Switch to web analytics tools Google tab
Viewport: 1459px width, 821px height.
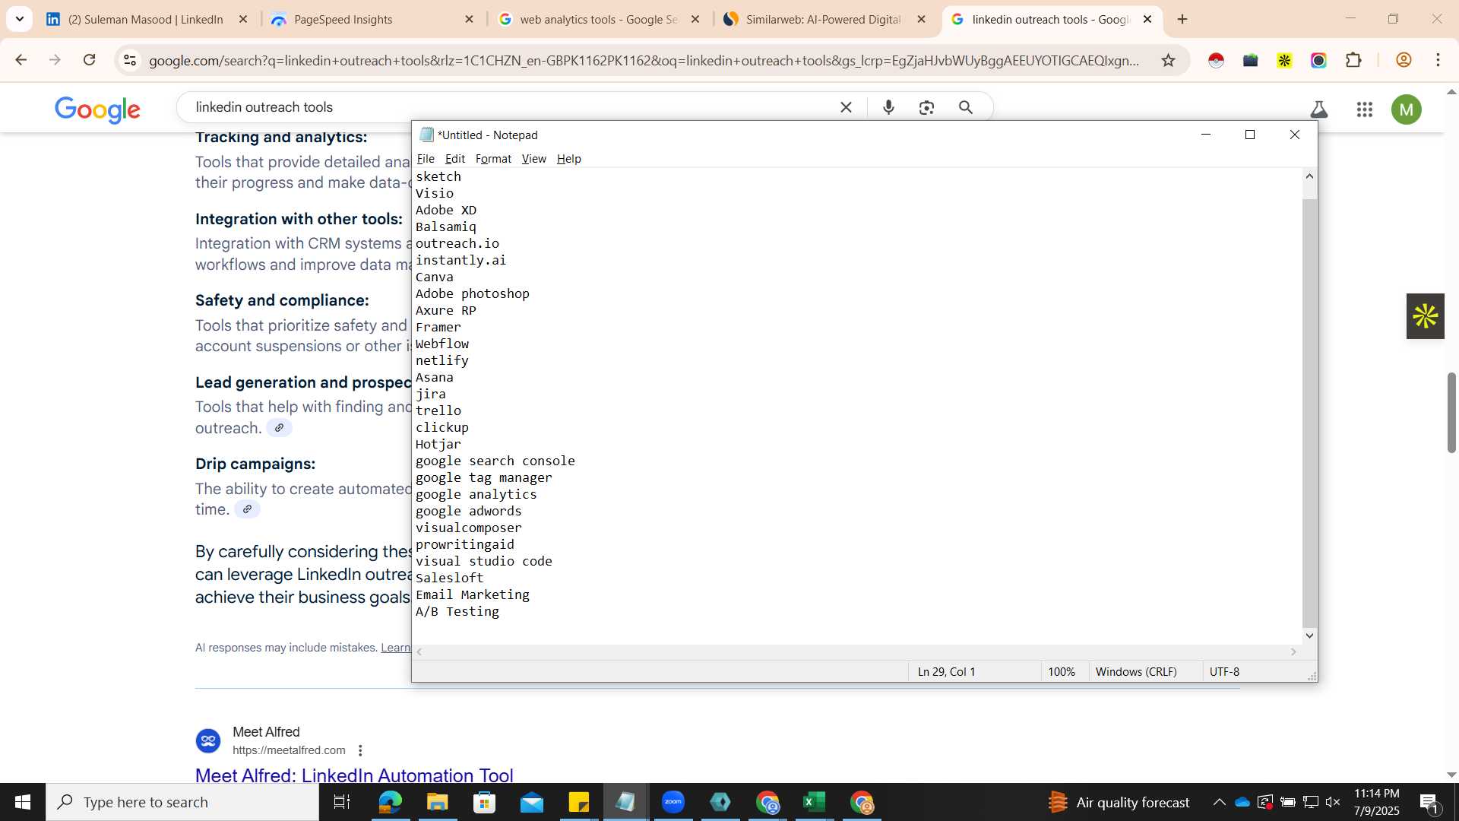point(598,19)
